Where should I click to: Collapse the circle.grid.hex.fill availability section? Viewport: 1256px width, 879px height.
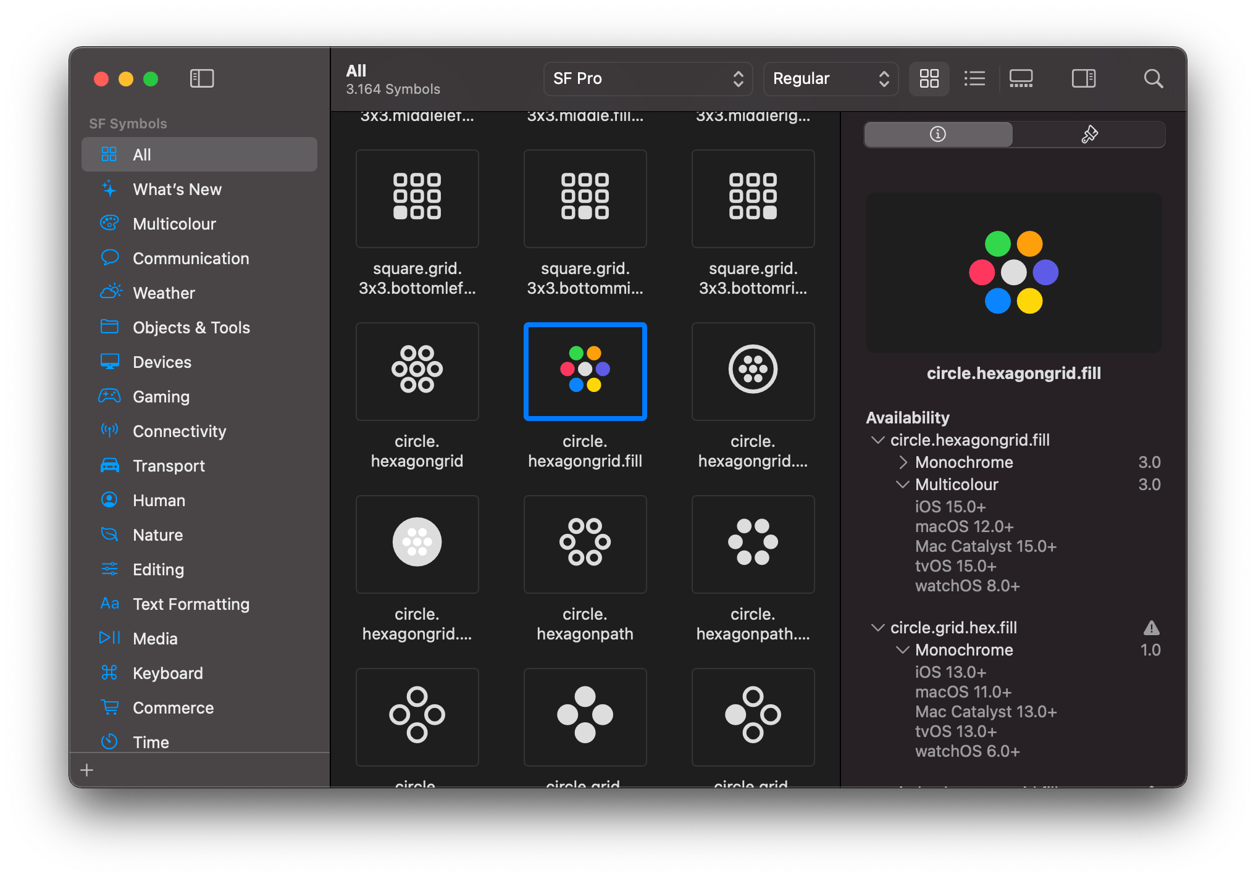(x=877, y=627)
